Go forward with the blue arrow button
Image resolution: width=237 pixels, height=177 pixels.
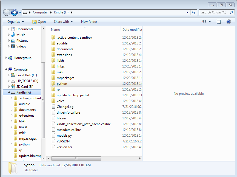tap(14, 12)
